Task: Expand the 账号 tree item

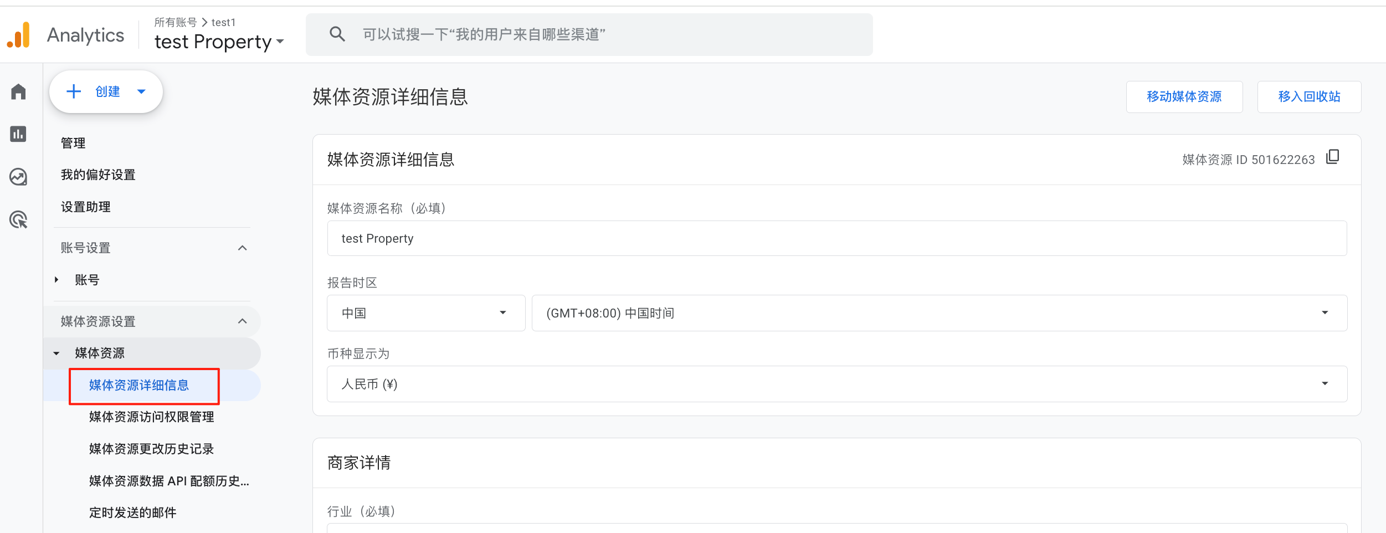Action: point(56,279)
